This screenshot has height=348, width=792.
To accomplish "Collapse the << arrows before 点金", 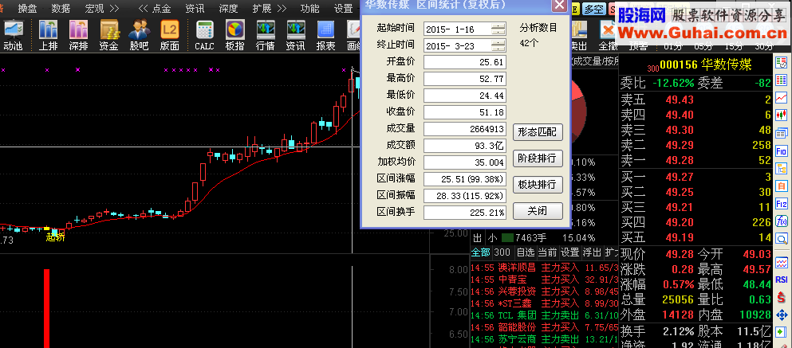I will [x=143, y=9].
